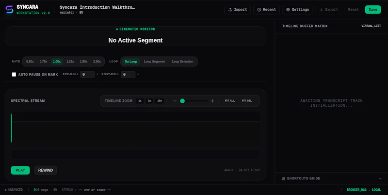Click the narrator · EN subtitle
Viewport: 388px width, 195px height.
71,13
